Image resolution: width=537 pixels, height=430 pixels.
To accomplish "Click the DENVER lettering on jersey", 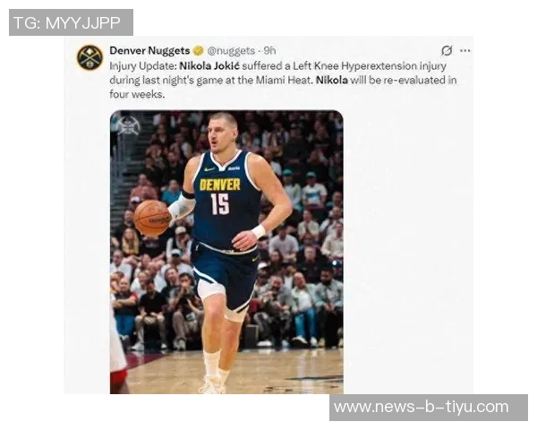I will pos(220,185).
